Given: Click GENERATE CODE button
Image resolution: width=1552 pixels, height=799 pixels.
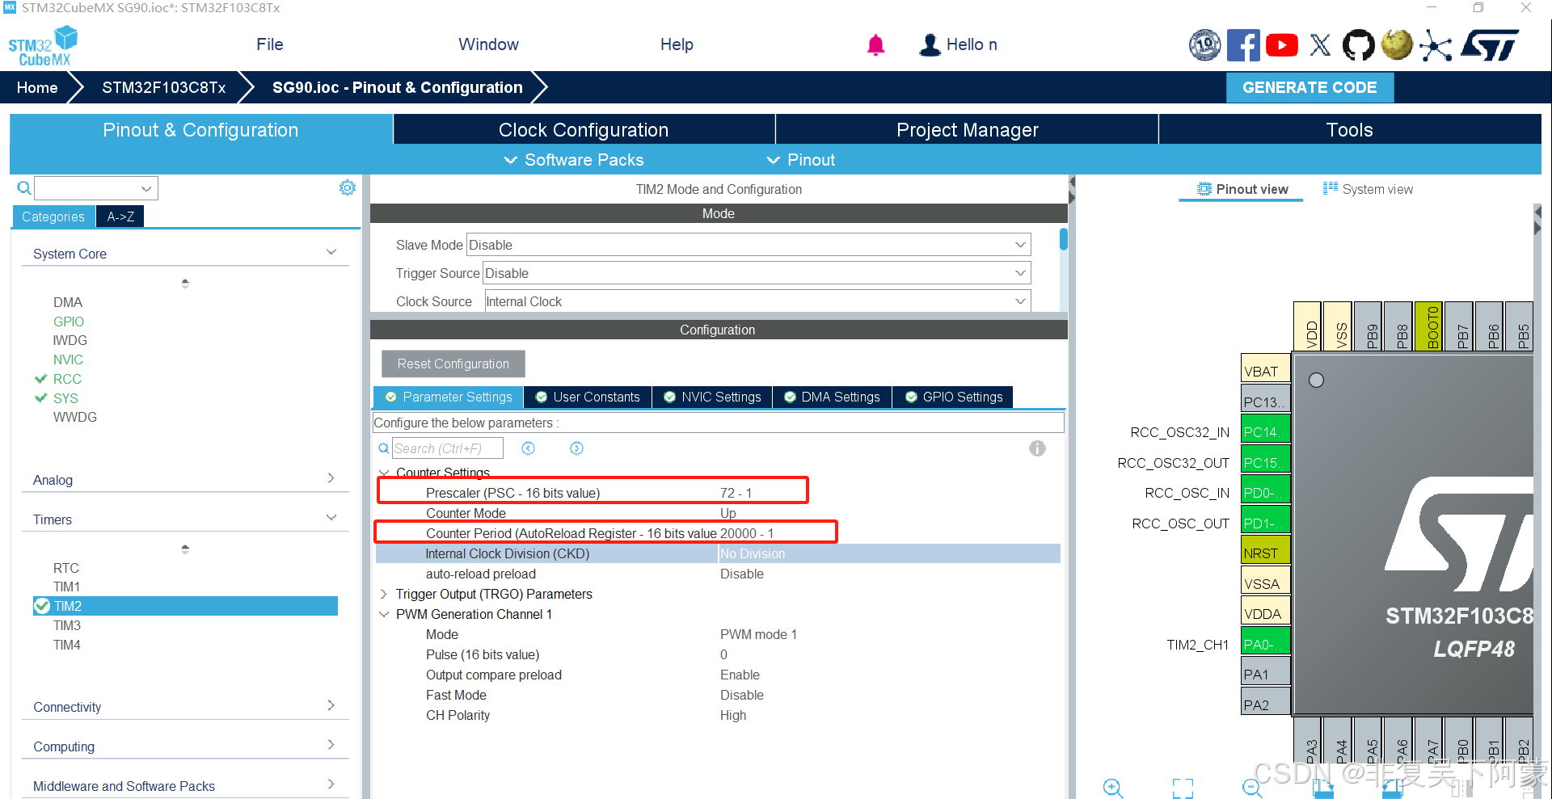Looking at the screenshot, I should point(1309,87).
